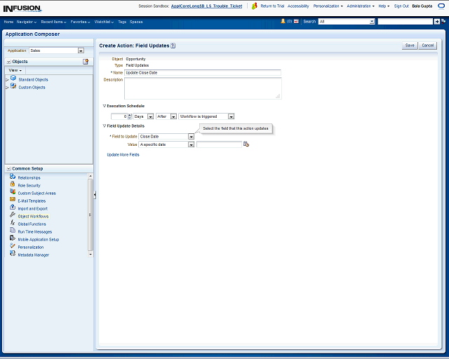This screenshot has height=359, width=449.
Task: Collapse the Execution Schedule section
Action: coord(105,106)
